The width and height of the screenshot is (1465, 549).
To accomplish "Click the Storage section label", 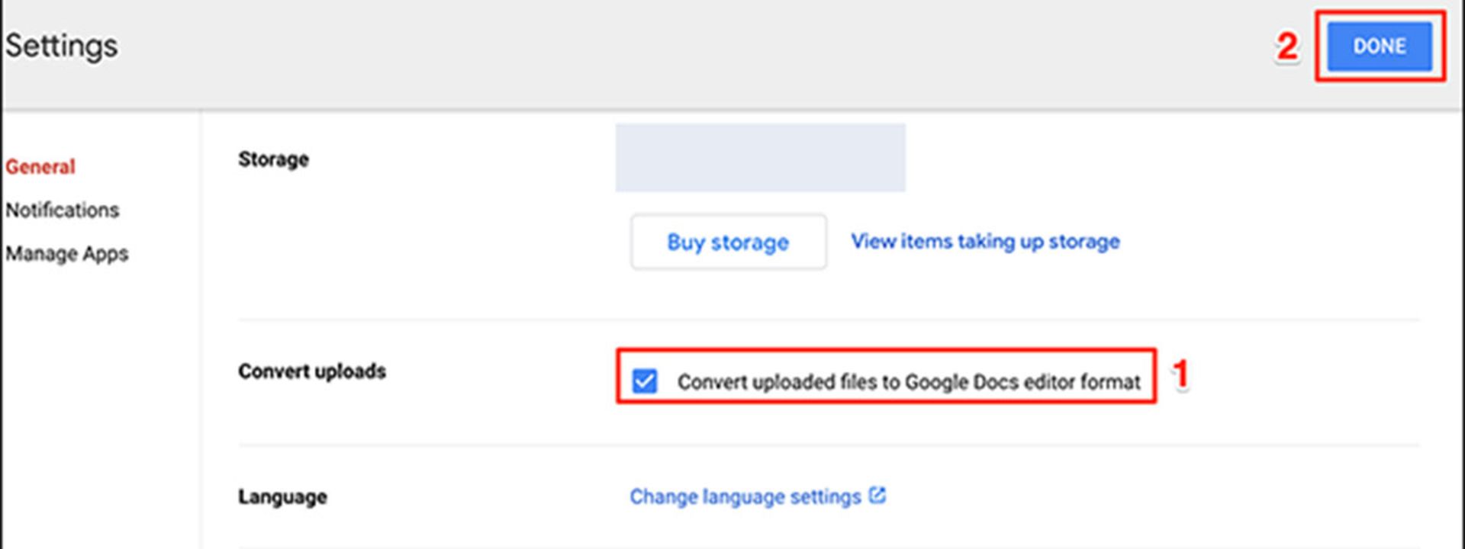I will click(273, 159).
